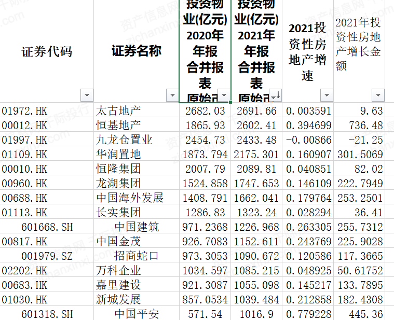Open filter dropdown for 增长金额 column
Image resolution: width=394 pixels, height=320 pixels.
pyautogui.click(x=378, y=95)
